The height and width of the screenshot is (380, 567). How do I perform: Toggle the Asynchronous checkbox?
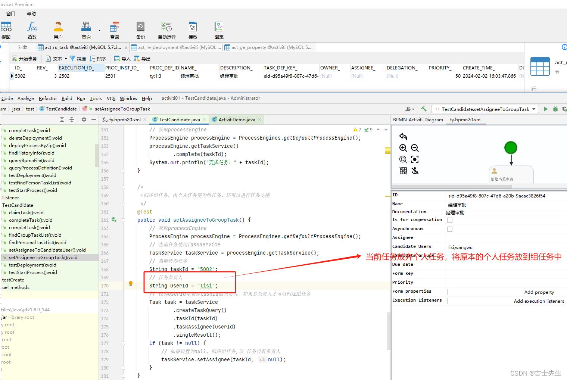coord(450,229)
